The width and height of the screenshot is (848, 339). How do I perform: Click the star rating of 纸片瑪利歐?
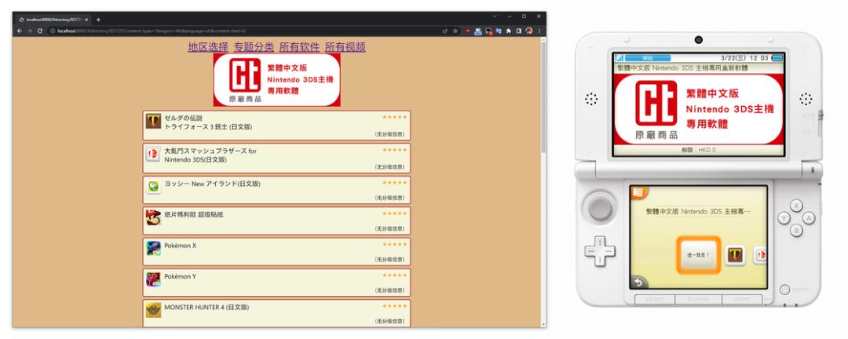pos(394,213)
